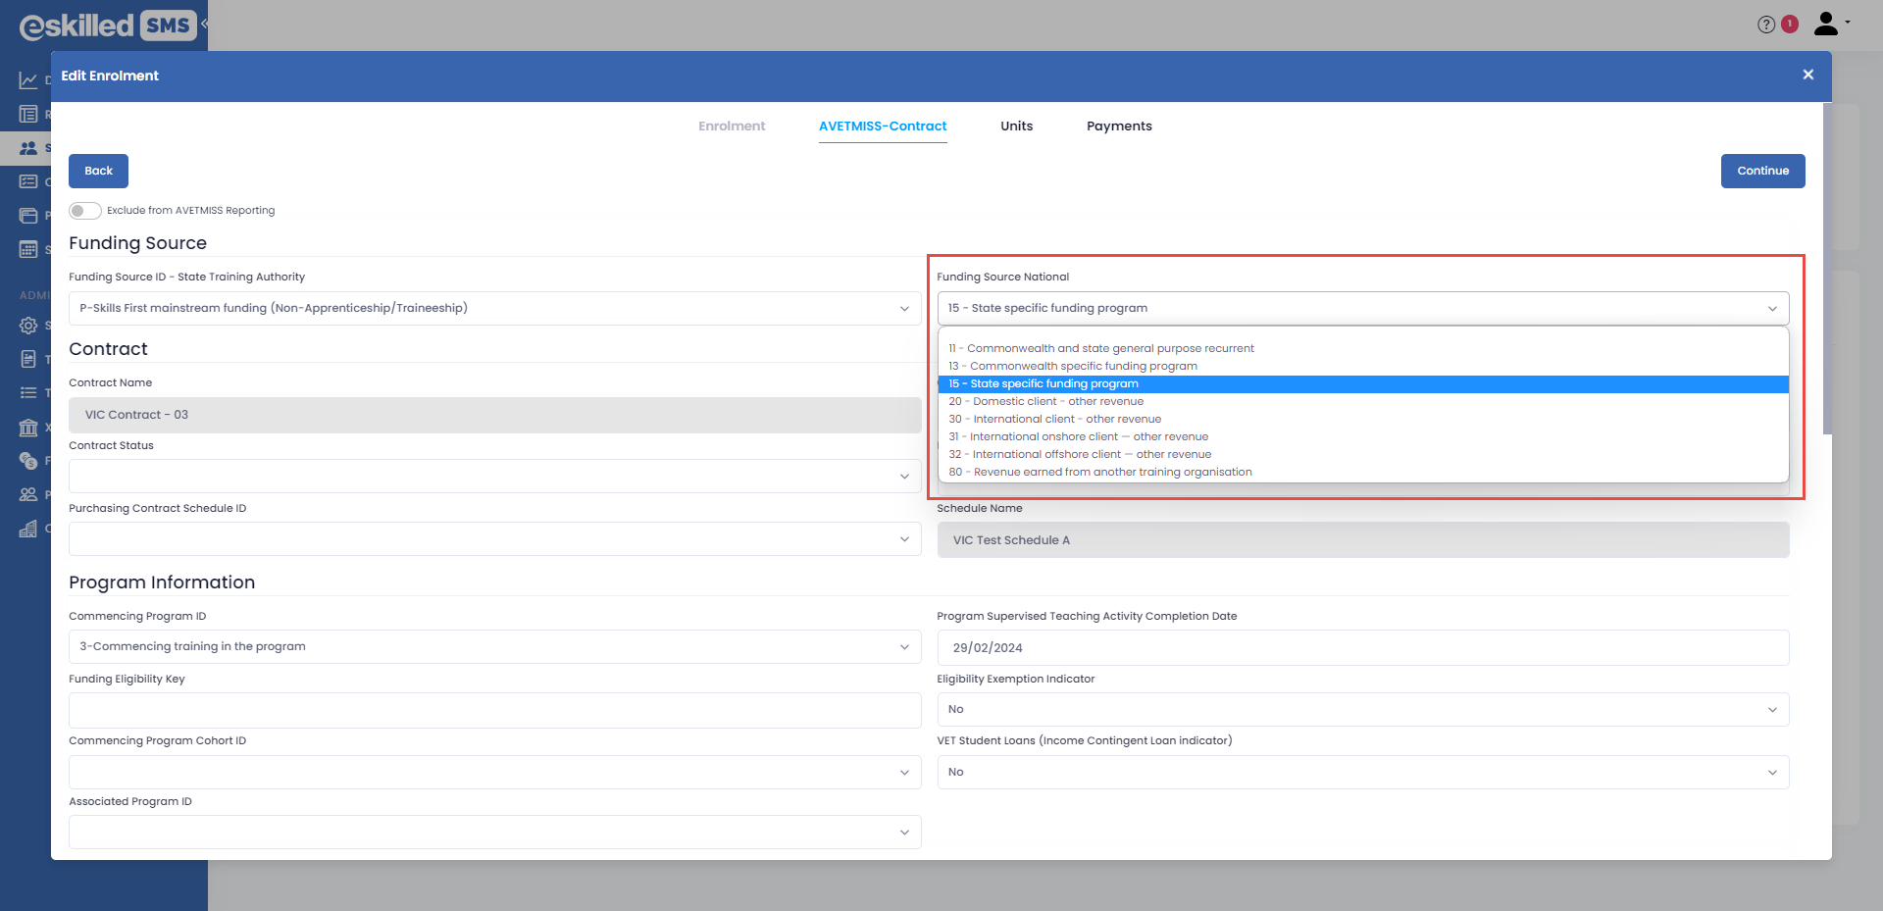
Task: Expand Commencing Program ID dropdown
Action: click(494, 647)
